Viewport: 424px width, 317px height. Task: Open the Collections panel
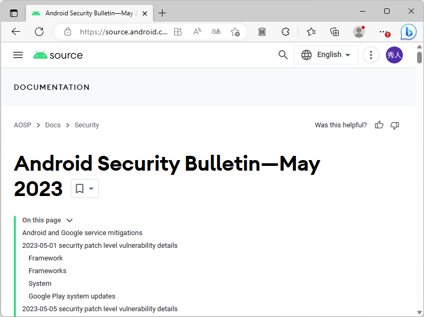pyautogui.click(x=334, y=32)
